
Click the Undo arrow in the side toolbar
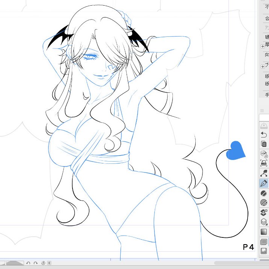264,134
